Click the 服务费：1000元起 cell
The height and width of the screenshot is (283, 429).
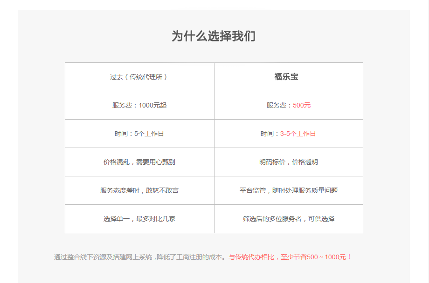(139, 105)
